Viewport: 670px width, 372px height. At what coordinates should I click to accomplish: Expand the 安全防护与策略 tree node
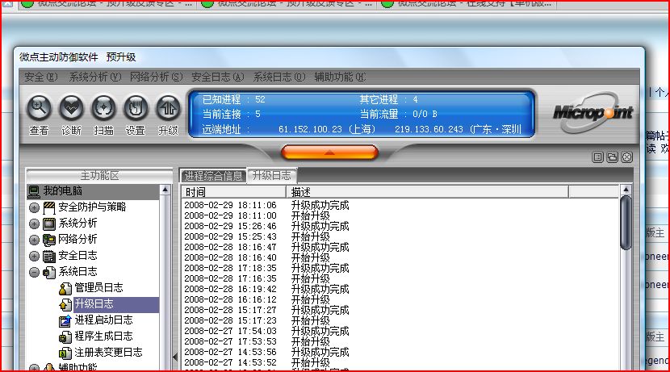pos(34,208)
